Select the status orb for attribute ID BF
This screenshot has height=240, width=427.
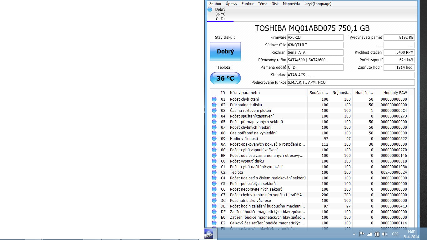[214, 155]
